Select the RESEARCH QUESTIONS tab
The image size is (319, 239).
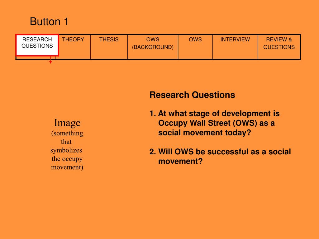[x=37, y=45]
